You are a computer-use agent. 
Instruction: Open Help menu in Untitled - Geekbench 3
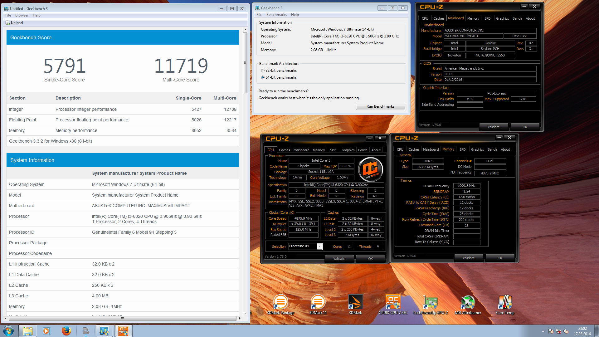click(37, 15)
